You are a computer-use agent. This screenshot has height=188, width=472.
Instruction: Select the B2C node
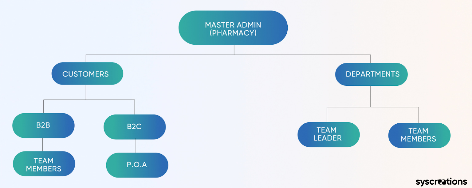pos(135,127)
